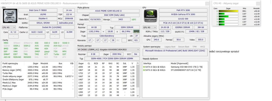Click the Secure Boot indicator label
The height and width of the screenshot is (101, 272).
(x=184, y=47)
